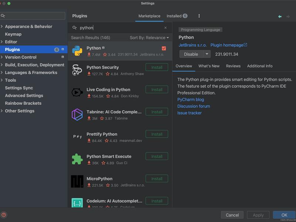Toggle the Python plugin enabled checkbox
The width and height of the screenshot is (296, 222).
(164, 48)
